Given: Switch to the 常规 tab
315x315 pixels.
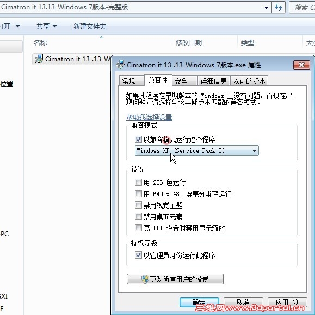Looking at the screenshot, I should (131, 81).
